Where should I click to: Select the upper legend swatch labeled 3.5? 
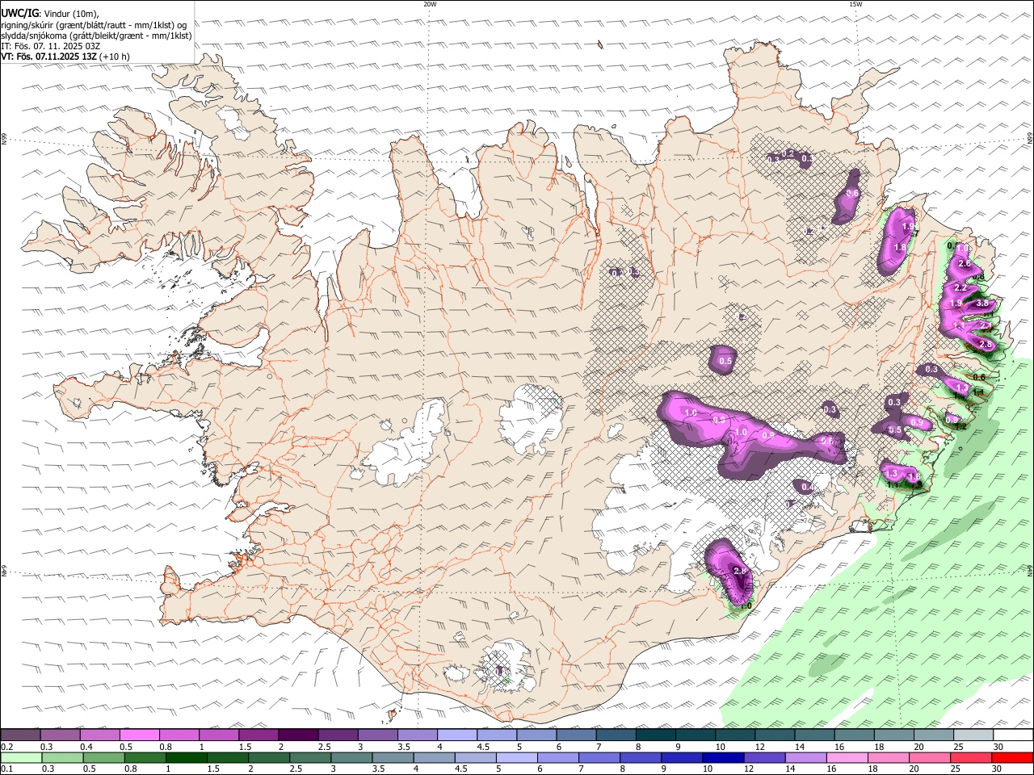point(417,735)
